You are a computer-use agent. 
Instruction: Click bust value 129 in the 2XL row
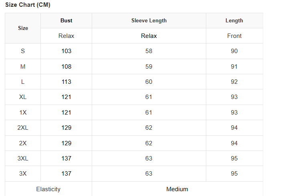click(66, 128)
